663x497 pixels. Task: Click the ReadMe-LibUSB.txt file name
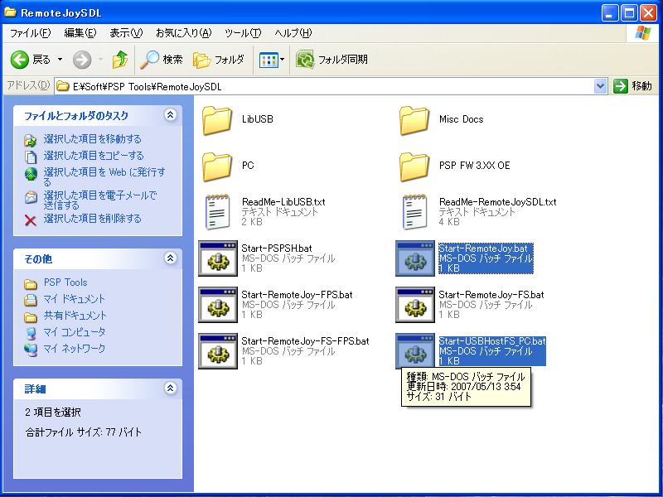tap(283, 201)
